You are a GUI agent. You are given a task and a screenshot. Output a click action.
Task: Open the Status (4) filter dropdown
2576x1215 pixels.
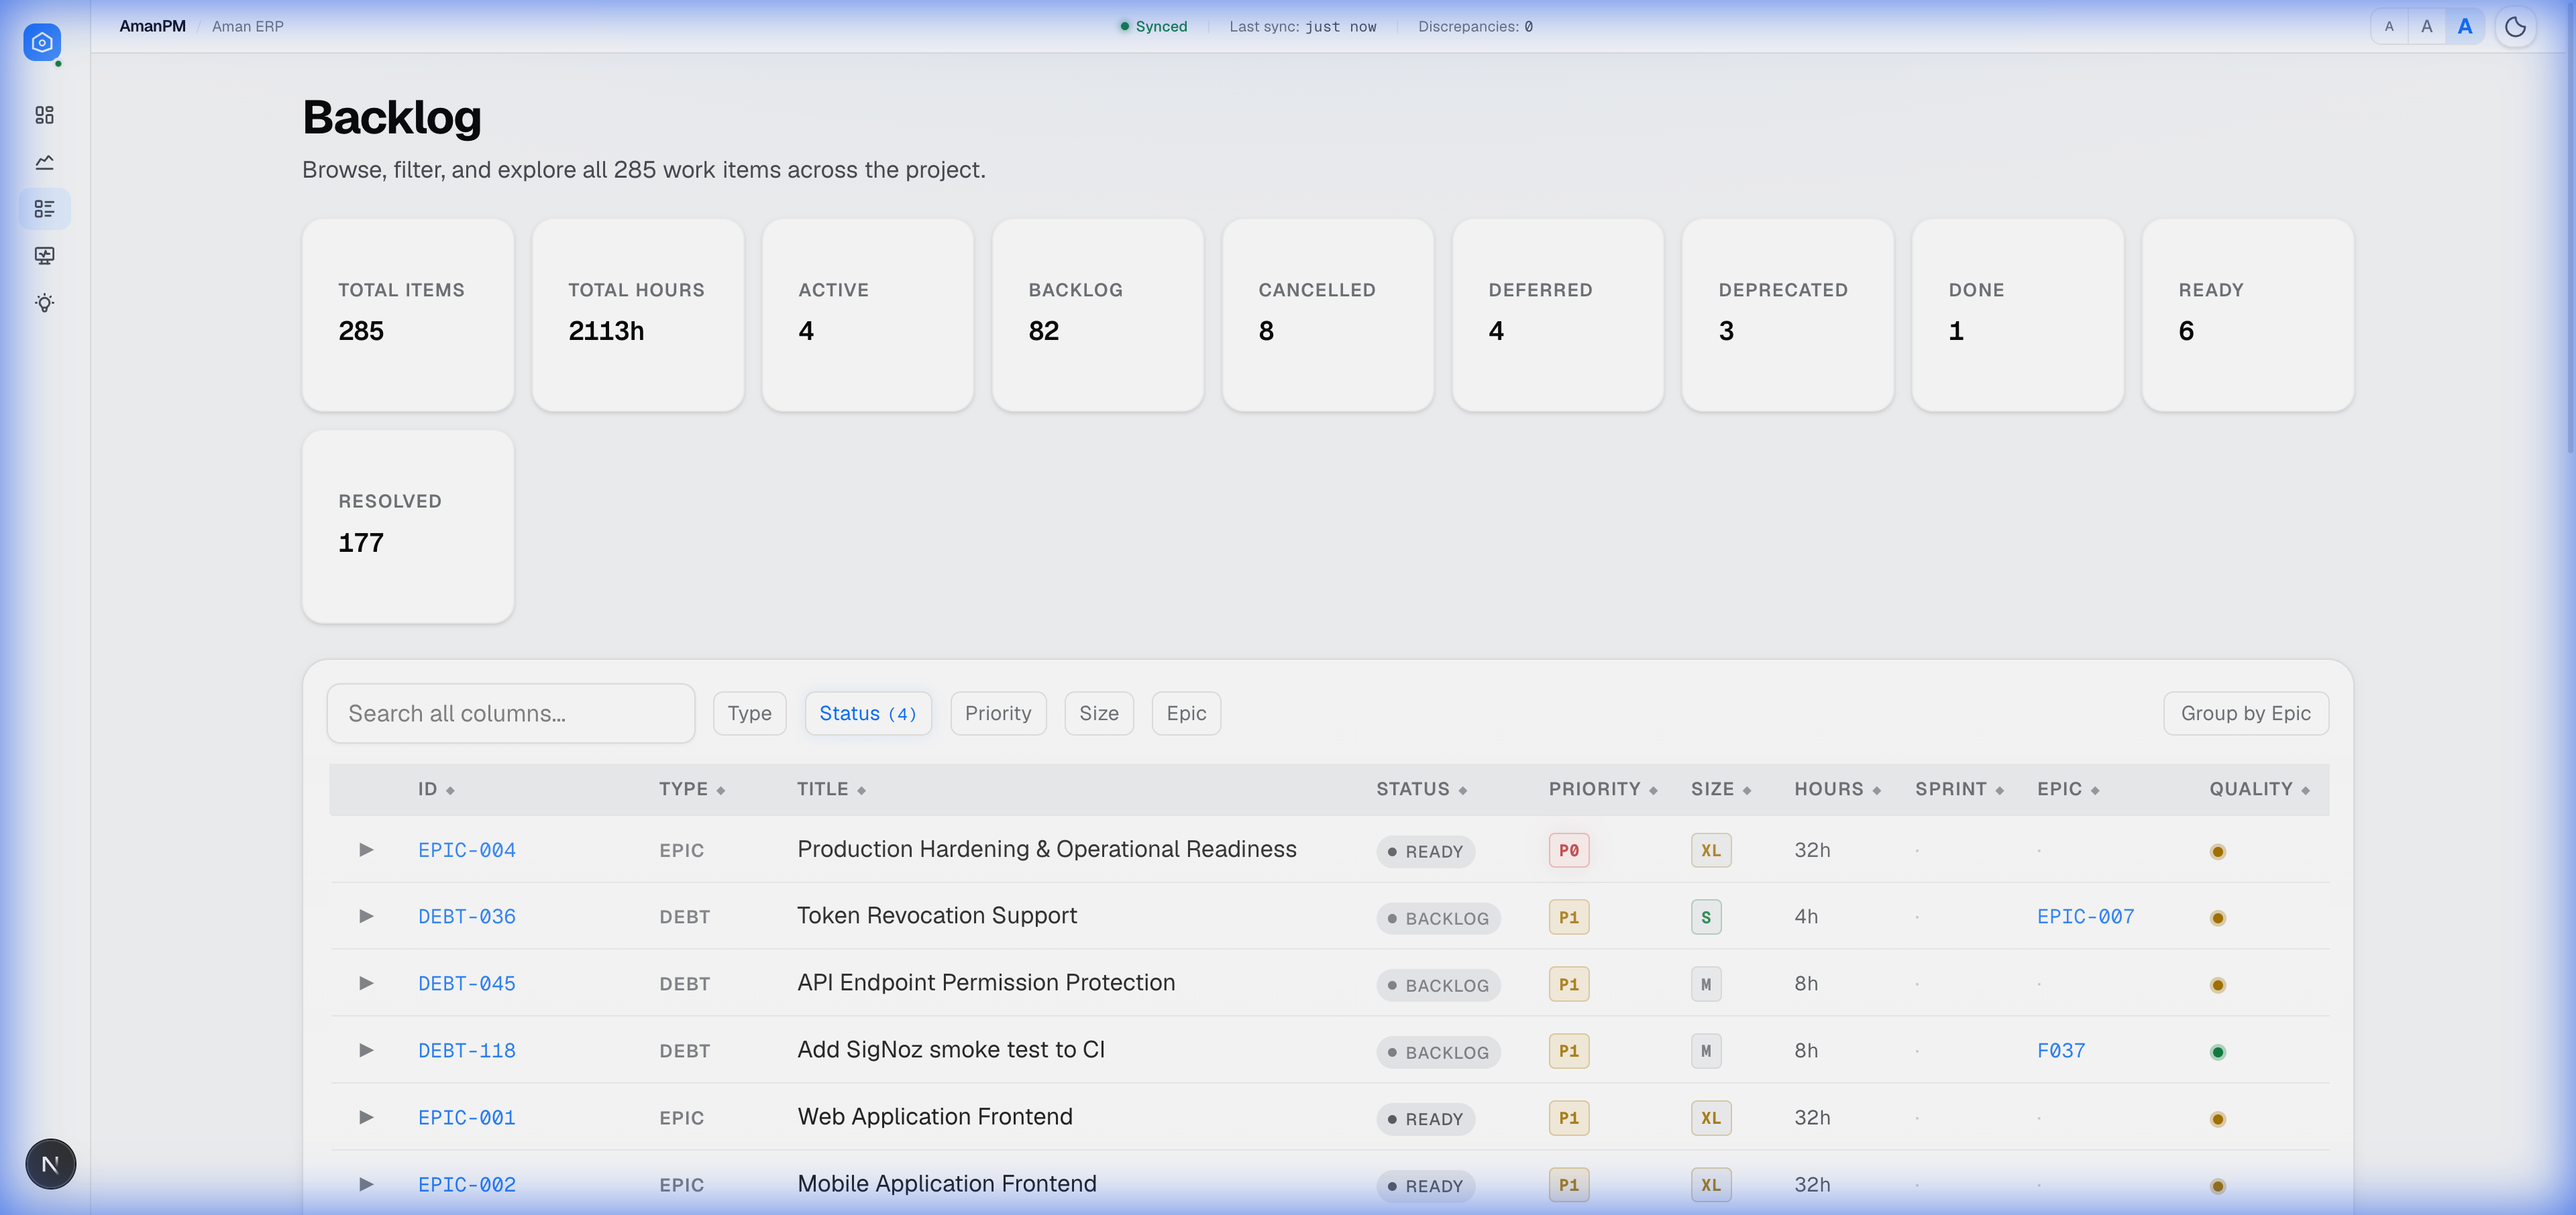867,713
